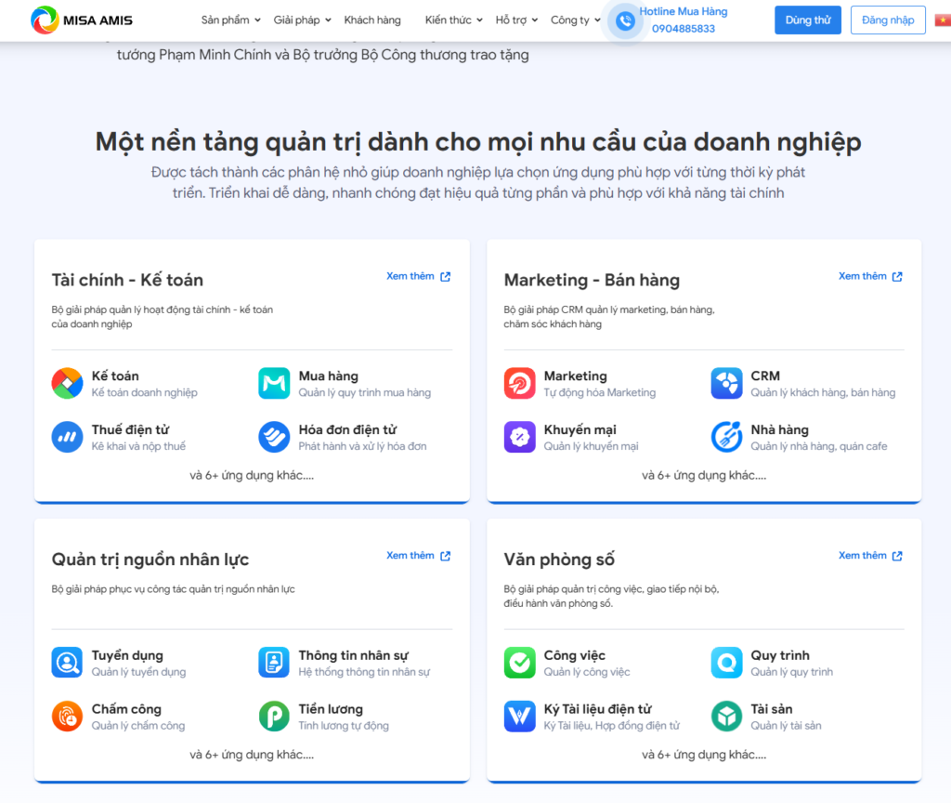Image resolution: width=951 pixels, height=803 pixels.
Task: Click 'và 6+ ứng dụng khác' in Văn phòng số card
Action: [x=704, y=755]
